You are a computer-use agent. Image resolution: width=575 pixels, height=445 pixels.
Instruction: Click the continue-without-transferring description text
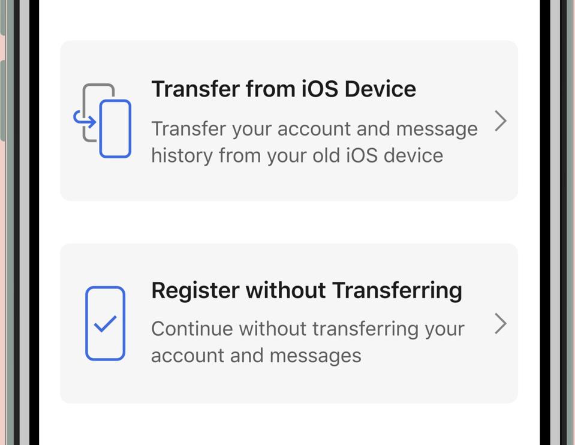tap(308, 341)
